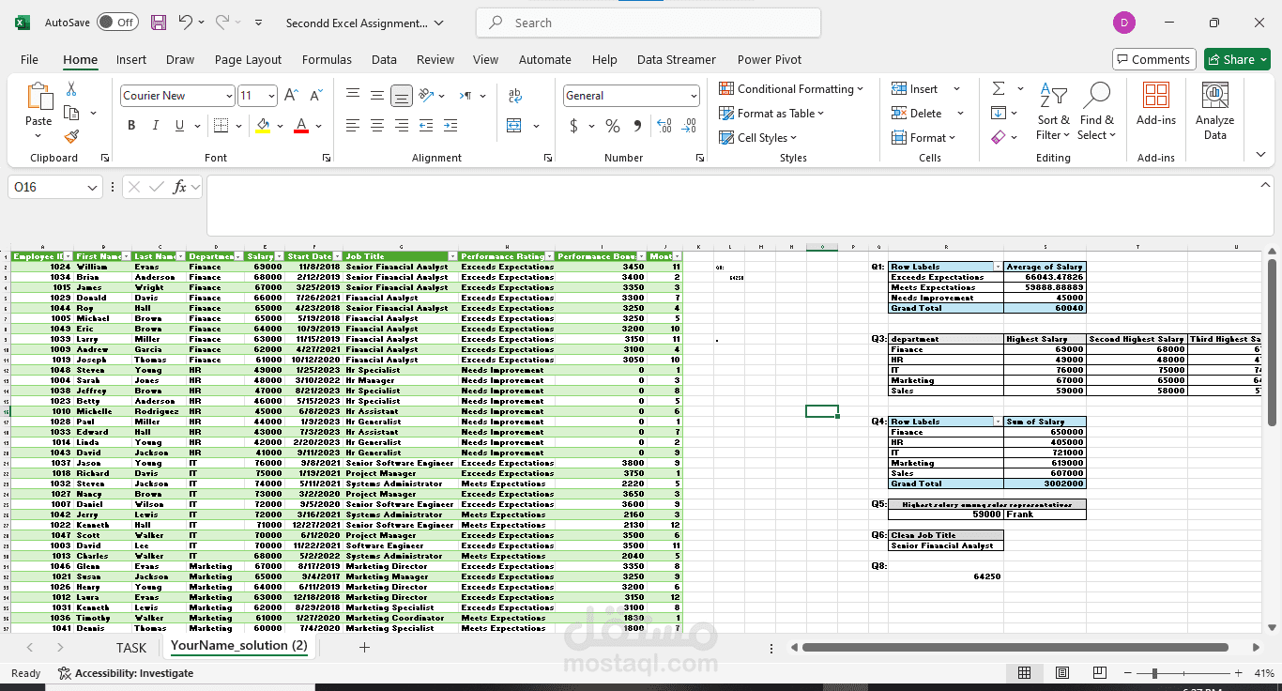1282x691 pixels.
Task: Click the Copy icon in Clipboard group
Action: click(71, 113)
